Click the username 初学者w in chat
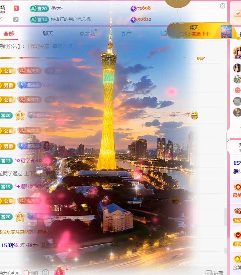 pos(28,160)
